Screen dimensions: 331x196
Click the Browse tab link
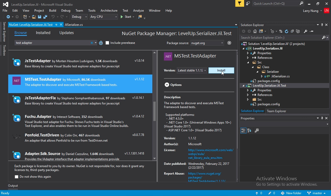click(x=21, y=33)
